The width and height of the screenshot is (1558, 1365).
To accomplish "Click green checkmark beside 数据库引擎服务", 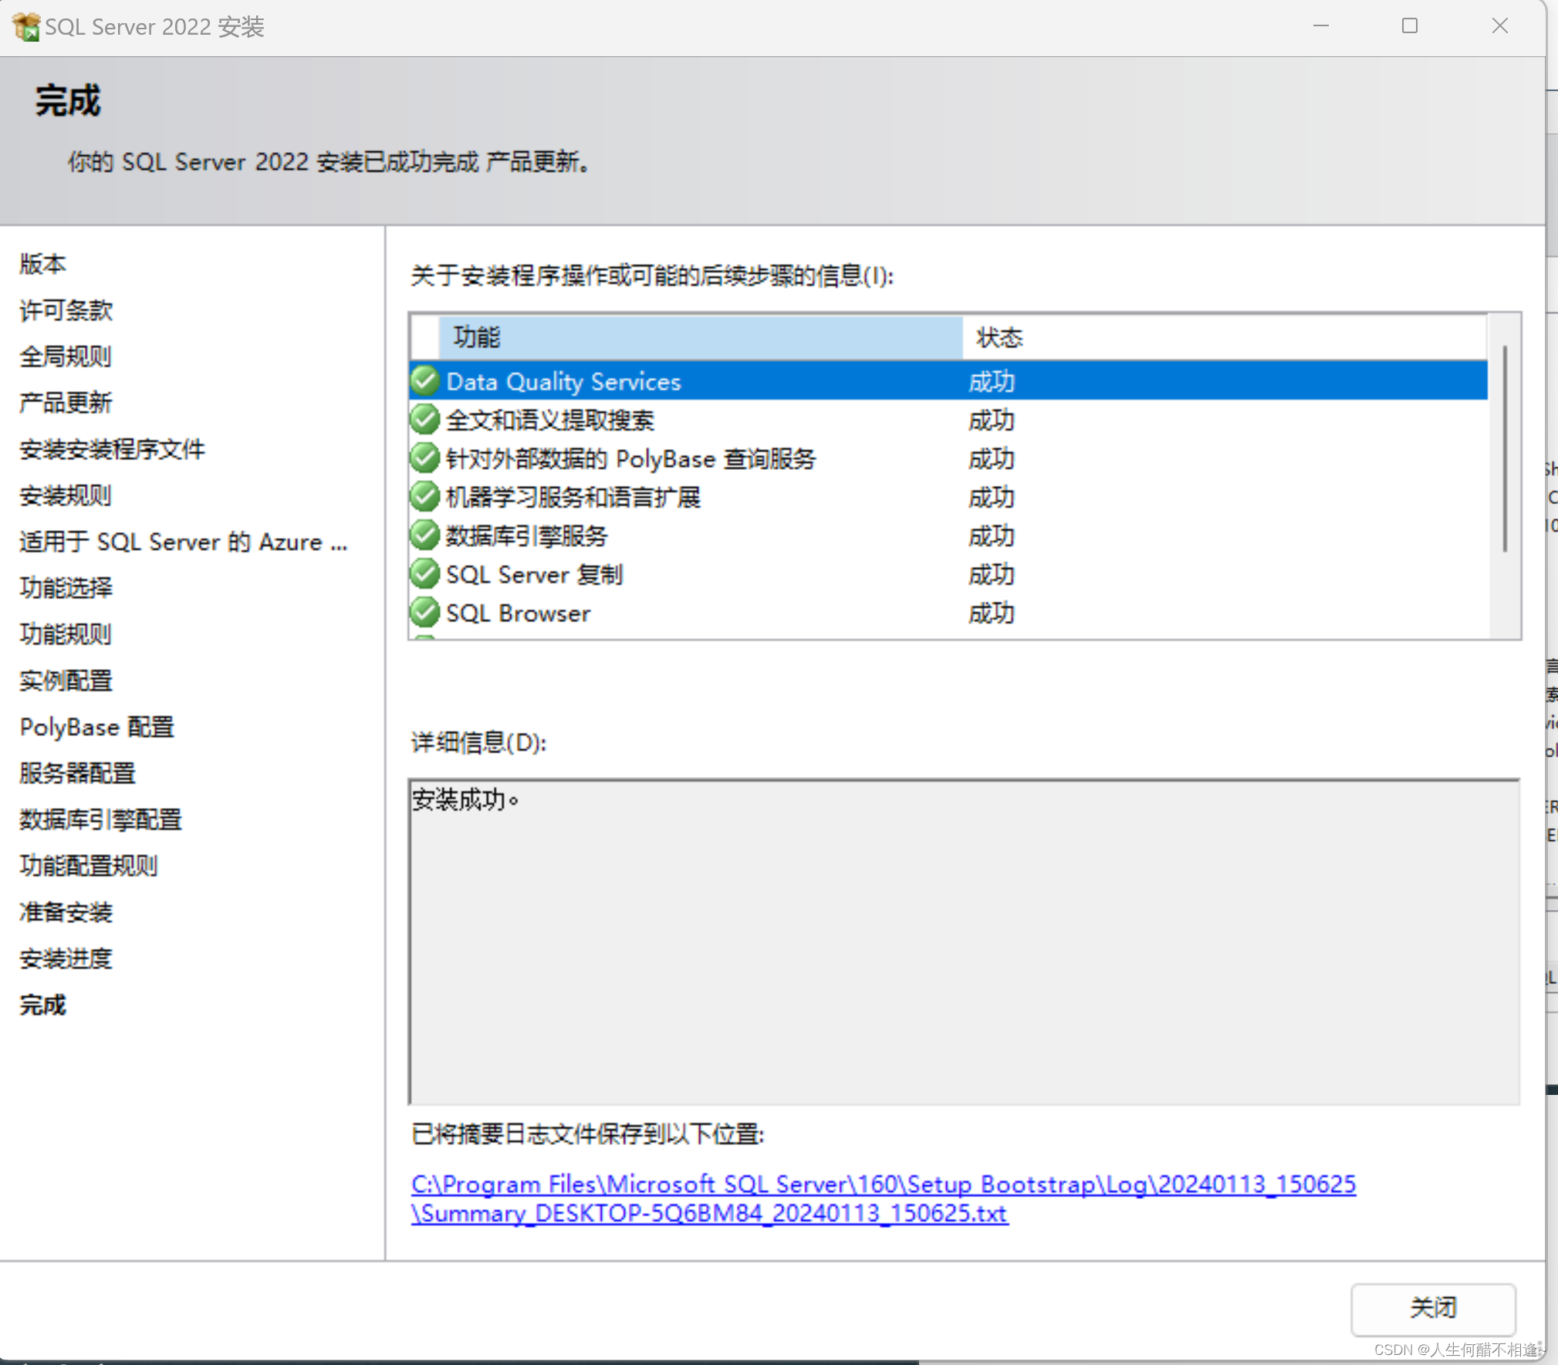I will click(424, 535).
